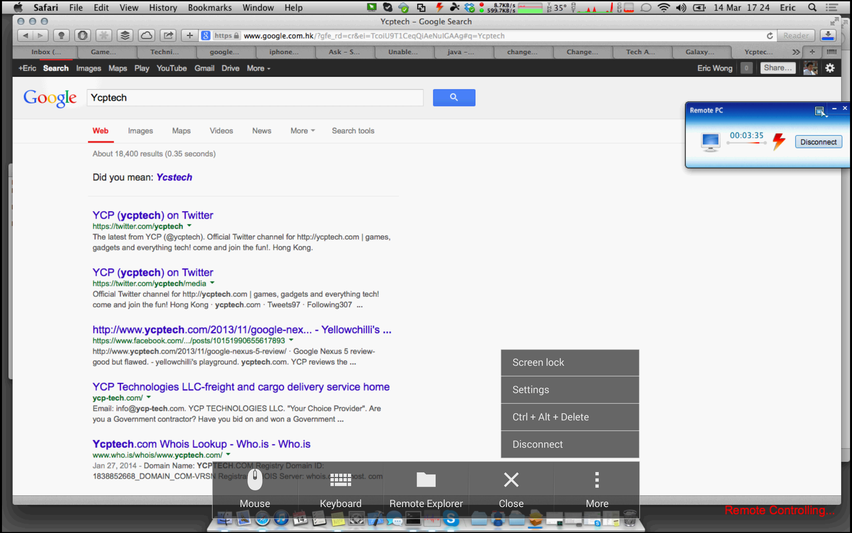The width and height of the screenshot is (852, 533).
Task: Show more tabs via double chevron
Action: 796,52
